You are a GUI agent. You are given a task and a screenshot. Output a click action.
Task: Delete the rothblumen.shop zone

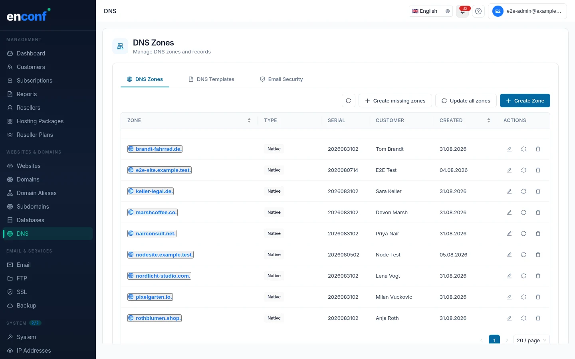point(538,318)
